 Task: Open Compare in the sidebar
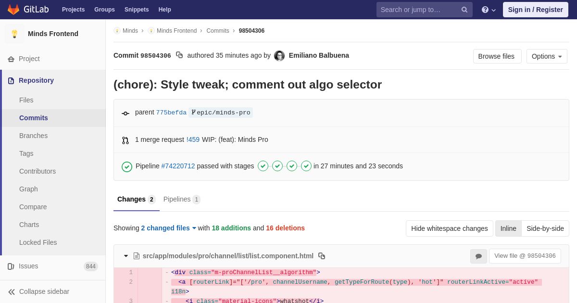[x=53, y=207]
